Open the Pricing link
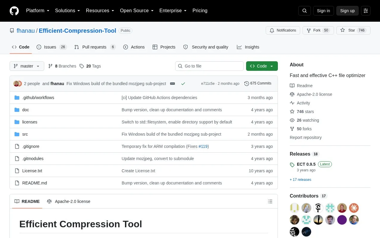380x238 pixels. click(200, 11)
